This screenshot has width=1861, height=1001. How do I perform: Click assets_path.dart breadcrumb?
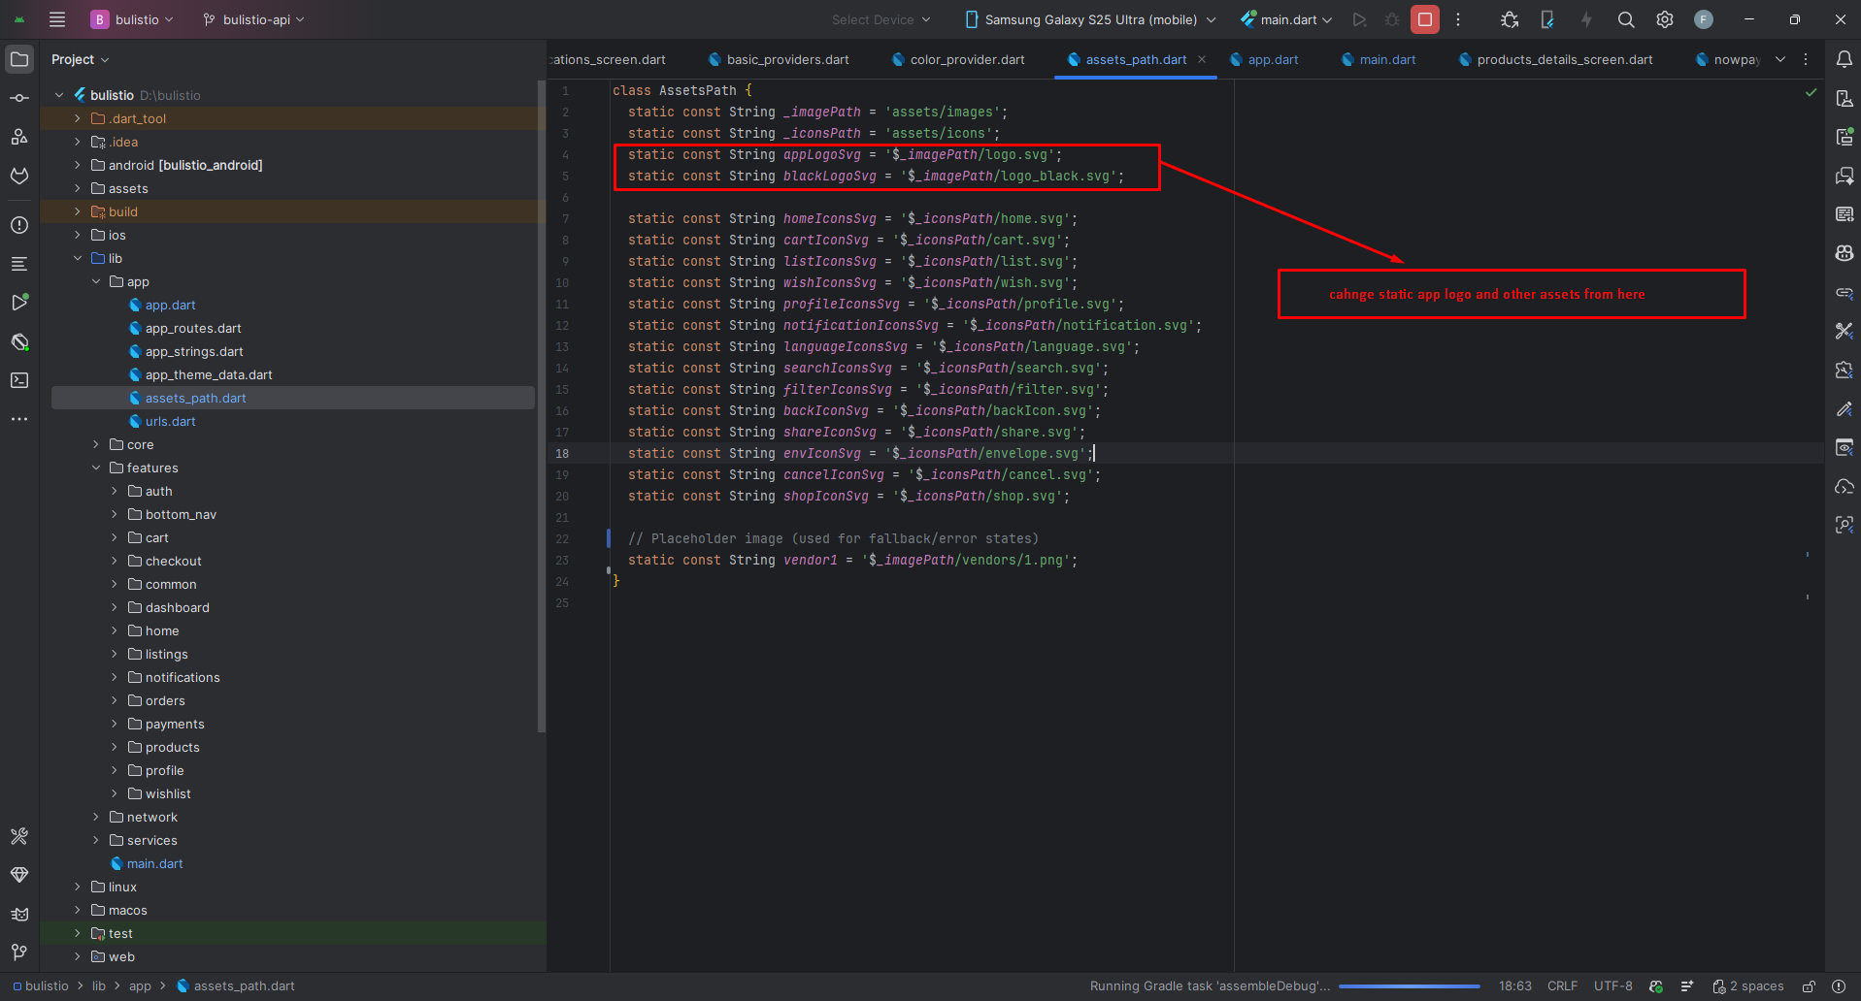[236, 986]
